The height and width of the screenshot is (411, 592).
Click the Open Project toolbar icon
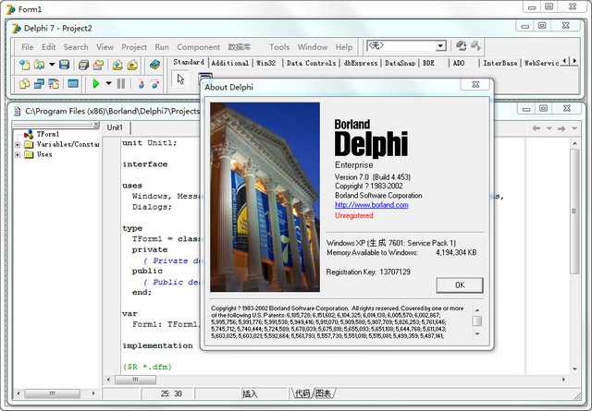point(98,65)
